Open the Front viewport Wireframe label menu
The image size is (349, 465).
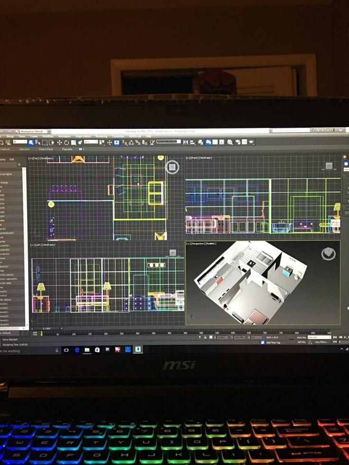click(206, 158)
